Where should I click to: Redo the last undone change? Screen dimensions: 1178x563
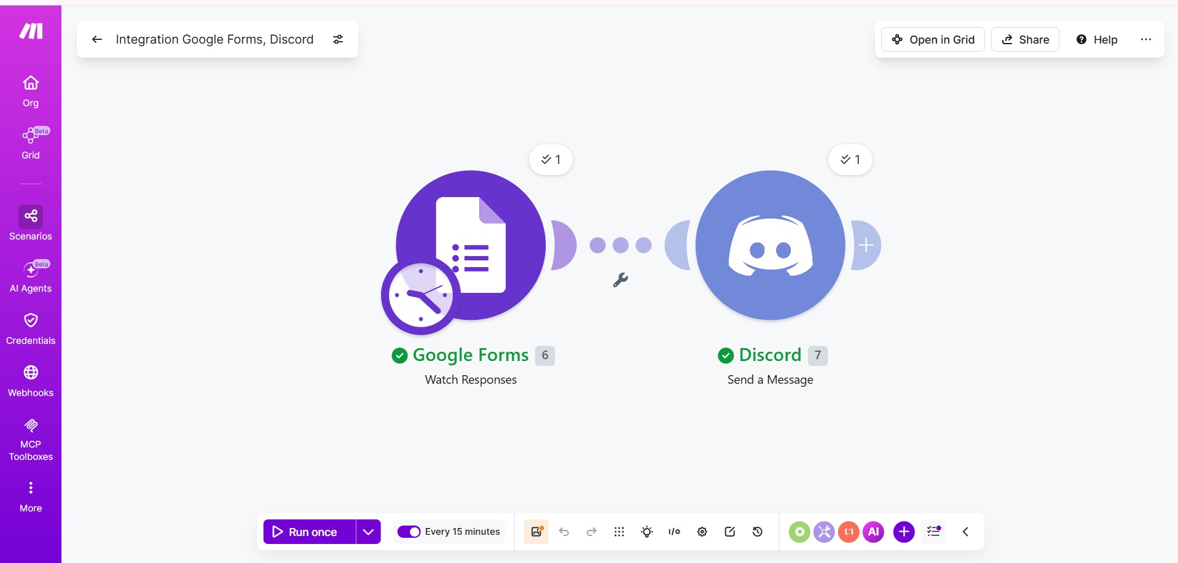592,532
